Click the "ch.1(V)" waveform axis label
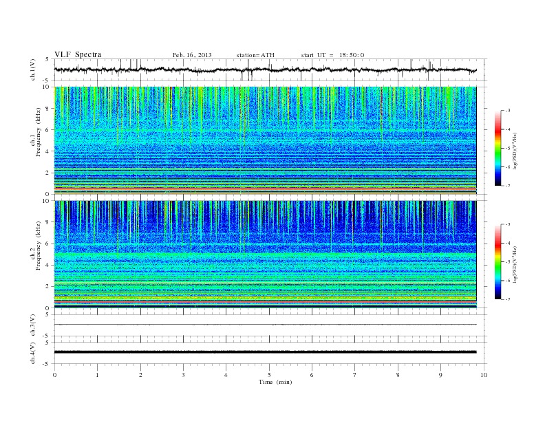Image resolution: width=545 pixels, height=421 pixels. point(33,69)
